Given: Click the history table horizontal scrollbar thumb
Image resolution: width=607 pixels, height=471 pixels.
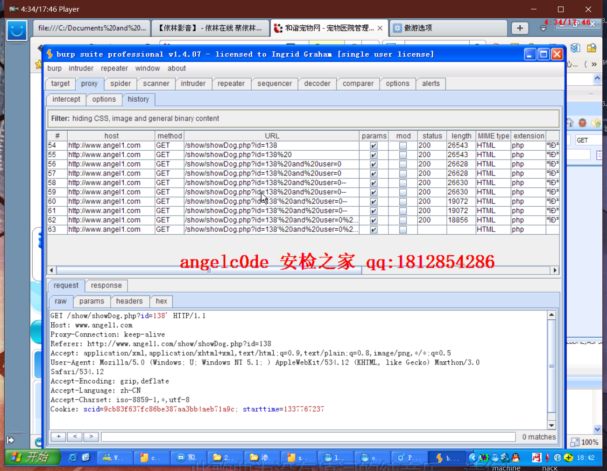Looking at the screenshot, I should pos(209,270).
